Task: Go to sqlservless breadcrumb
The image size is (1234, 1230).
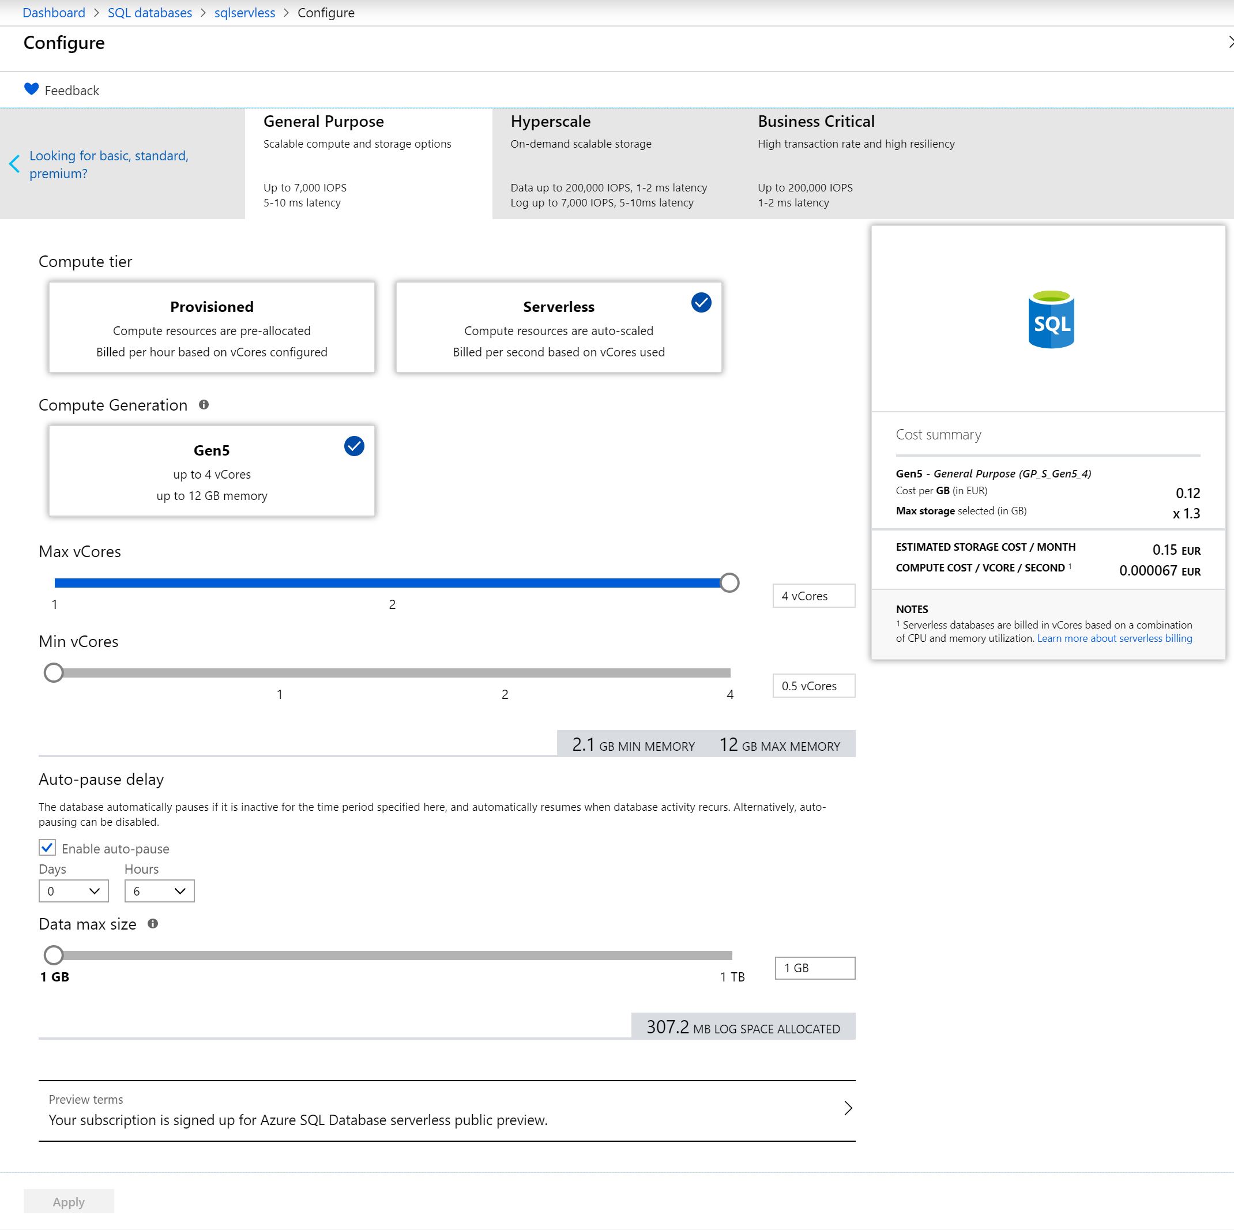Action: pyautogui.click(x=244, y=13)
